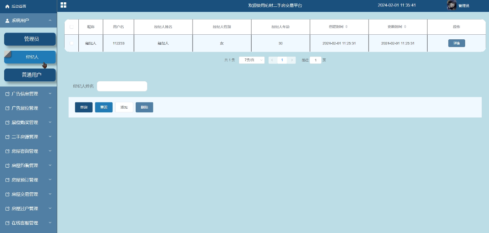Open the 管理员 submenu item

(x=30, y=39)
